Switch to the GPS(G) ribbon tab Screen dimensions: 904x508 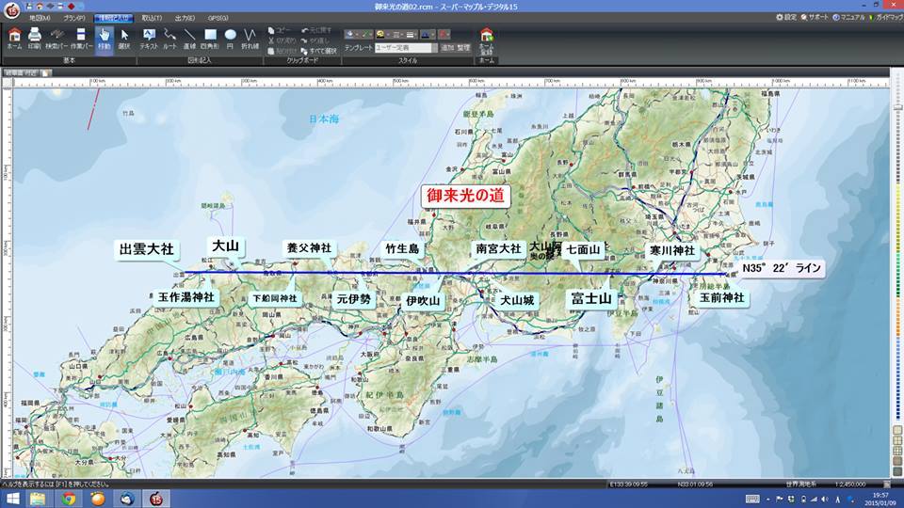[x=219, y=18]
